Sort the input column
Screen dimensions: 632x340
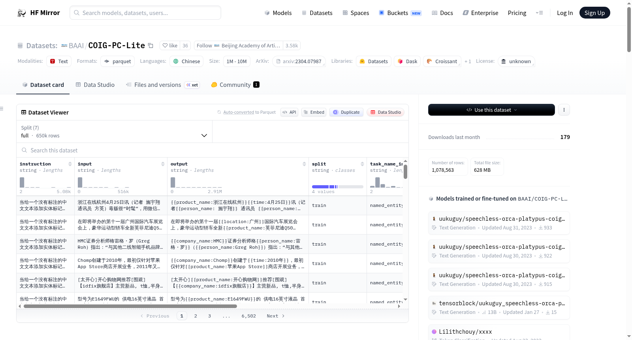pyautogui.click(x=163, y=164)
